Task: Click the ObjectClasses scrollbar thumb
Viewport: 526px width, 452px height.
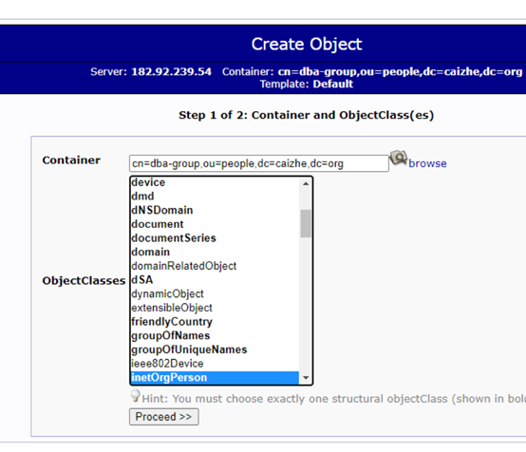Action: click(x=306, y=223)
